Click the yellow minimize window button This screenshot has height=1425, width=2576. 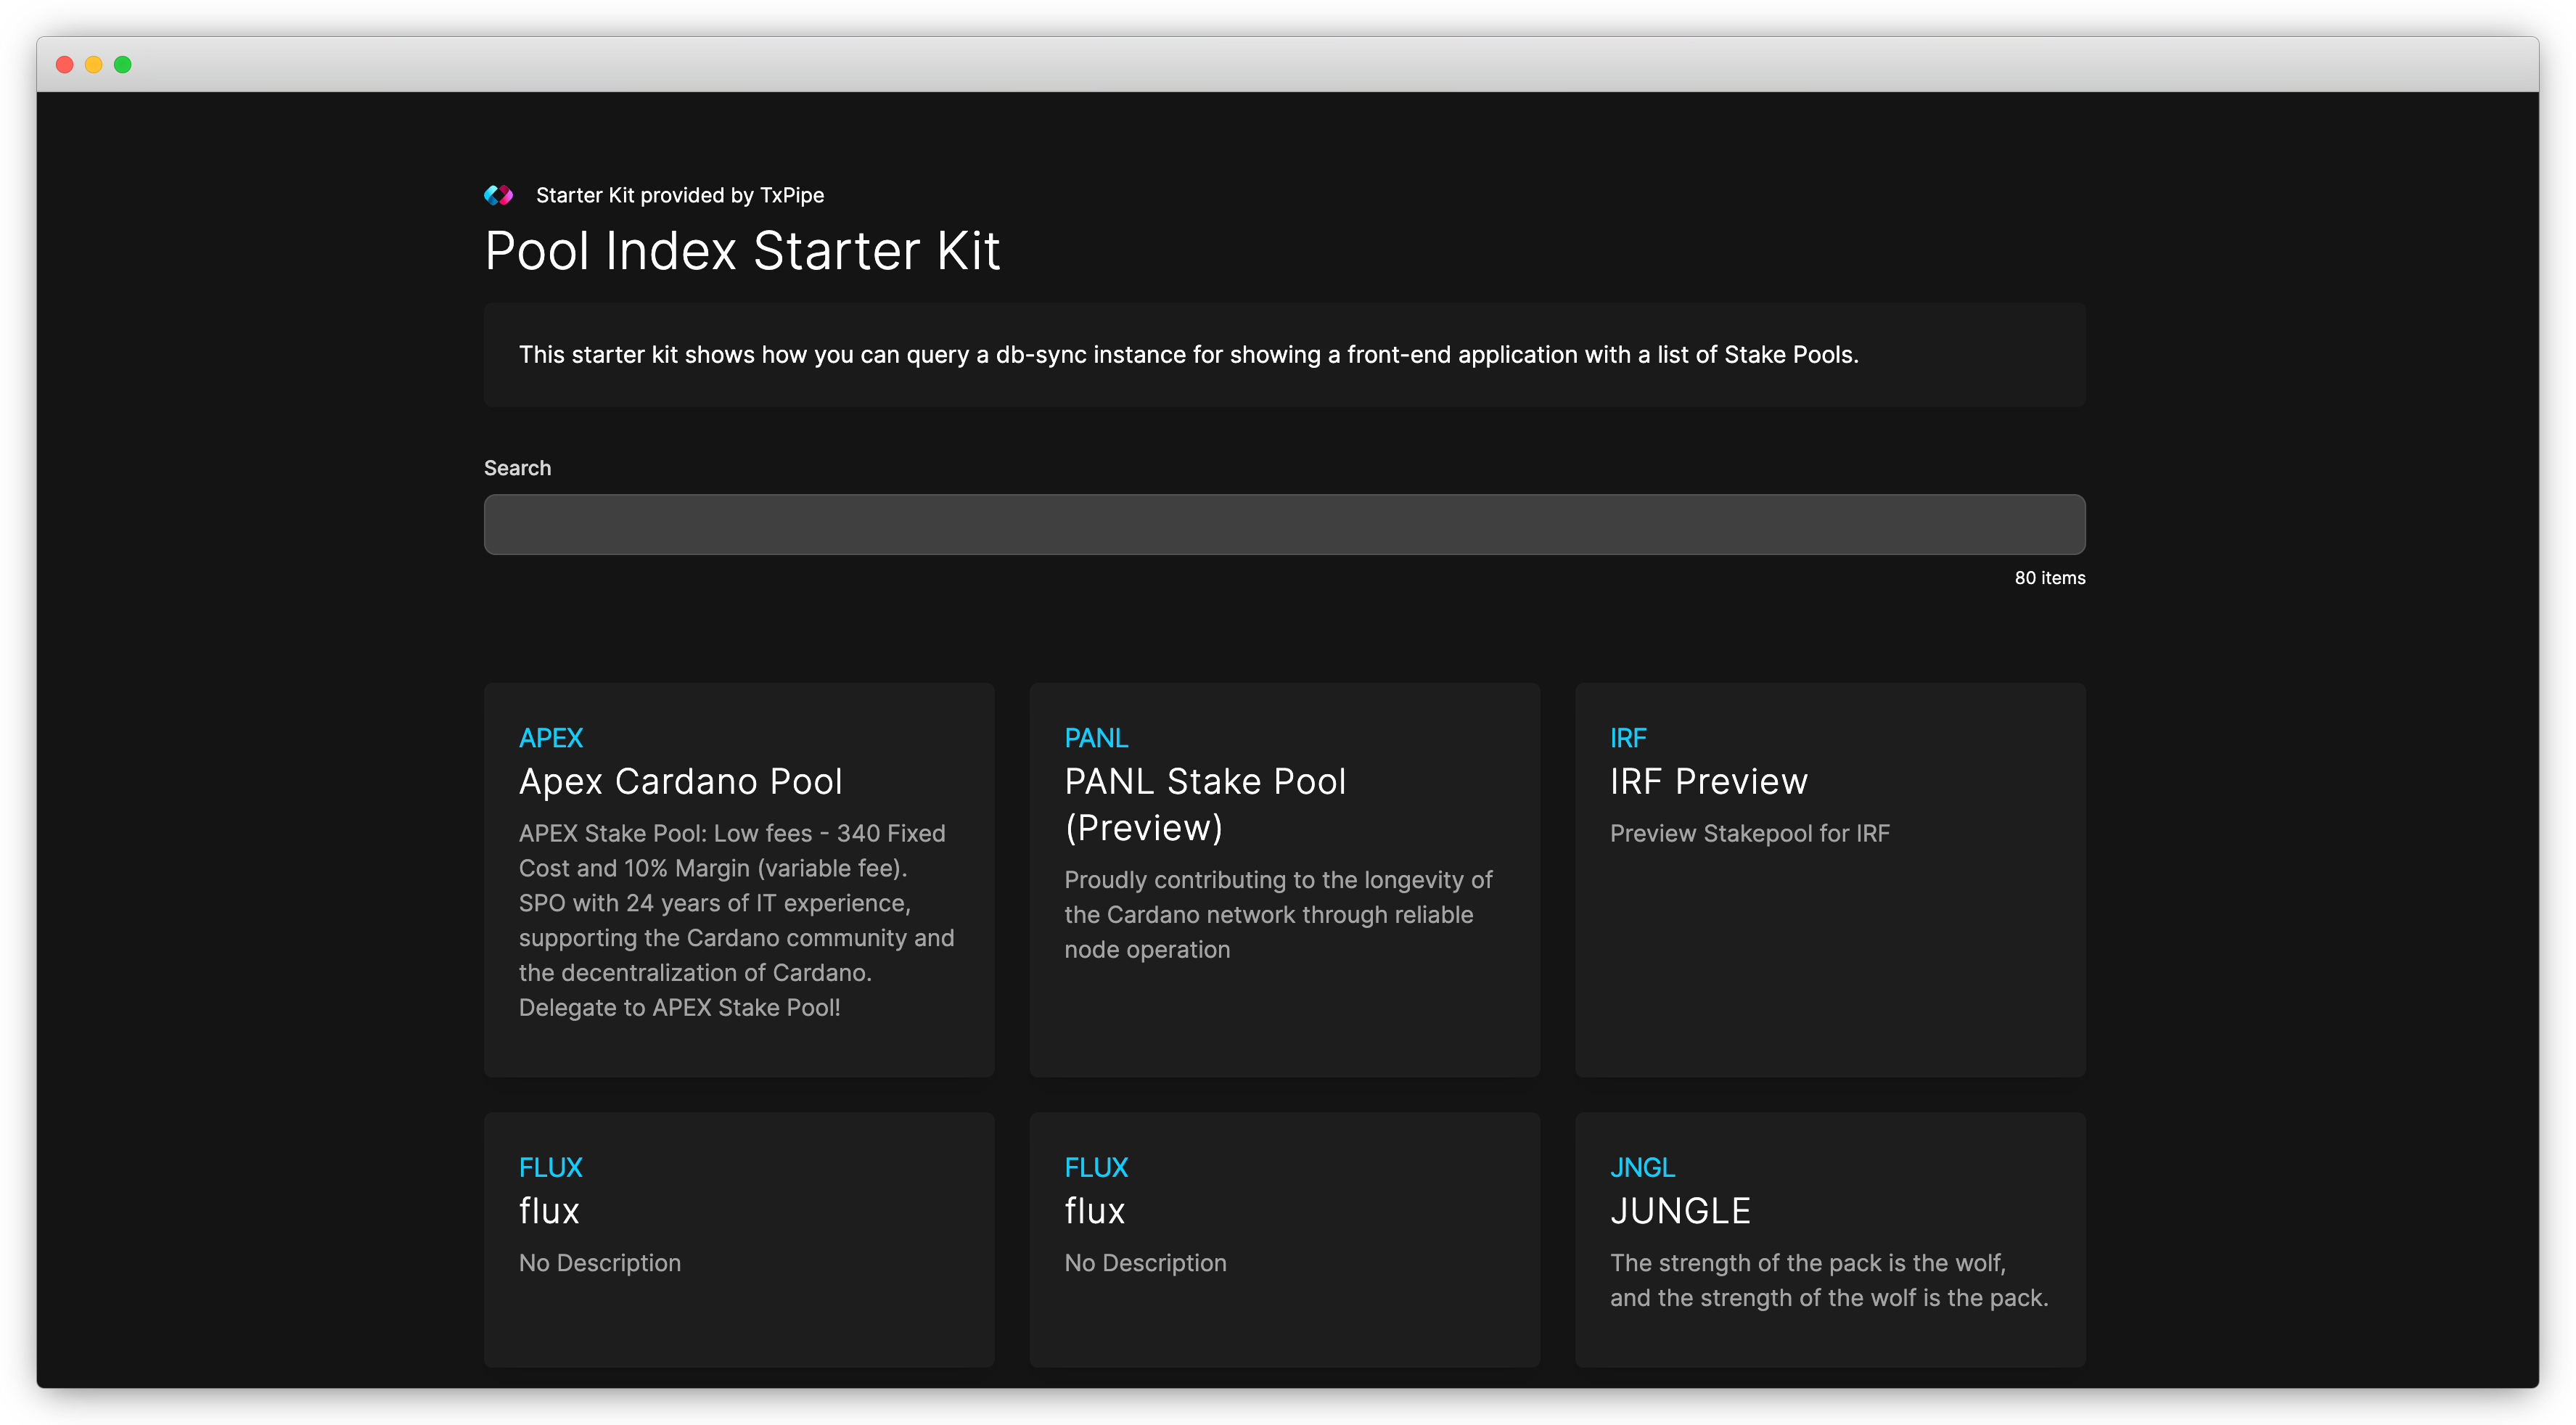pyautogui.click(x=94, y=65)
